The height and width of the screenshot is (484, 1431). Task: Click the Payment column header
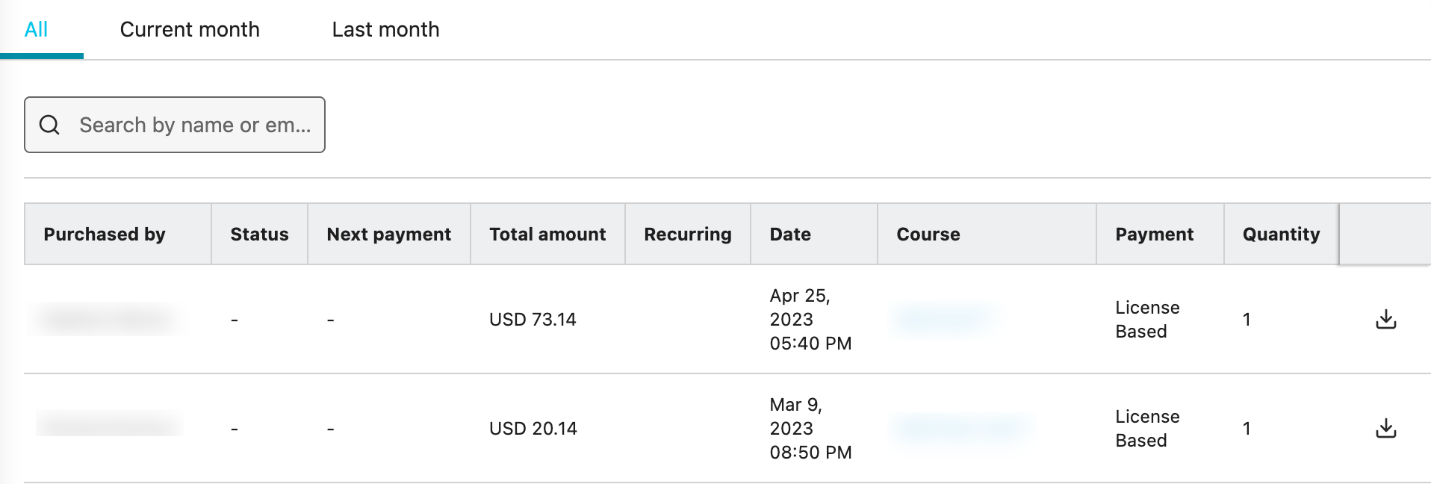point(1154,235)
